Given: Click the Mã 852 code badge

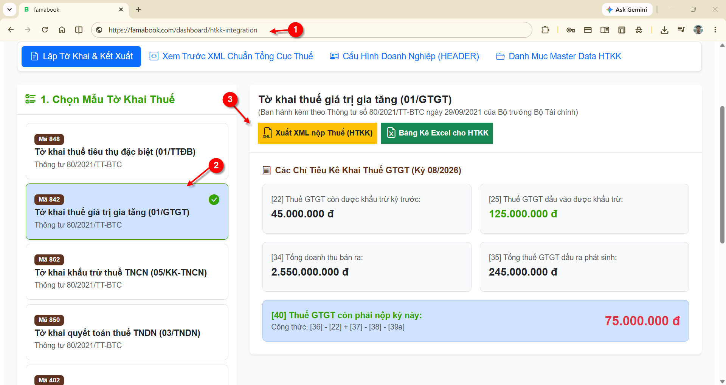Looking at the screenshot, I should point(49,260).
